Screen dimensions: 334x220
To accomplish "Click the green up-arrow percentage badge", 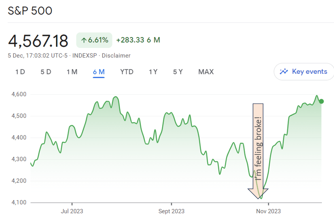I will coord(94,40).
